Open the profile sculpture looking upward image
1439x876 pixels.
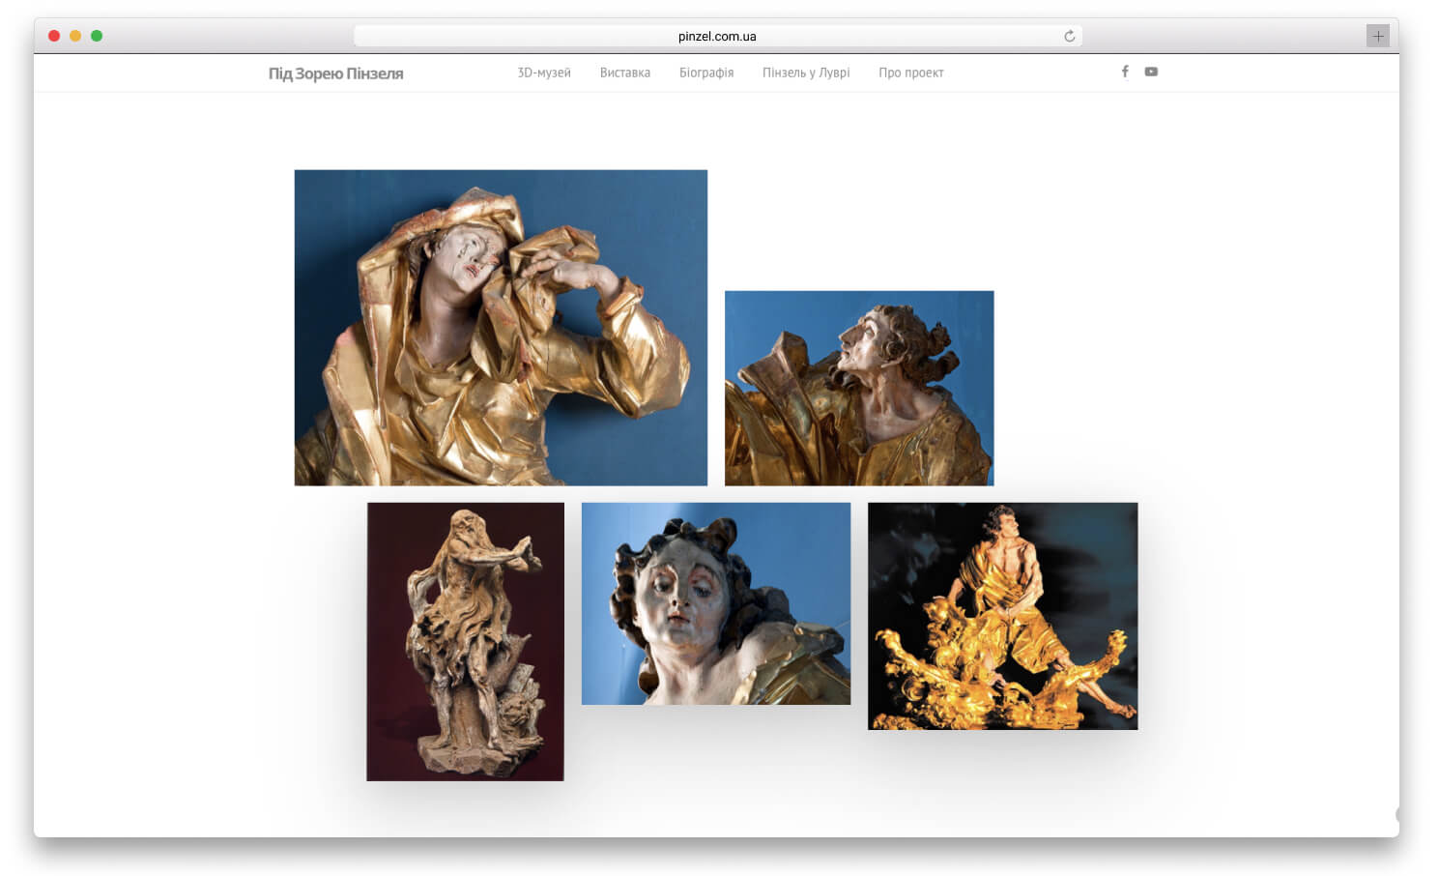(859, 388)
